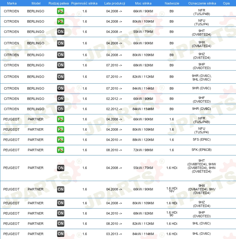Click the Marka column header
The width and height of the screenshot is (236, 239).
pyautogui.click(x=12, y=3)
